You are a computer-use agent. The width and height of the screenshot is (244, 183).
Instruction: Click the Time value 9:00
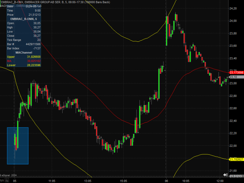pos(38,11)
